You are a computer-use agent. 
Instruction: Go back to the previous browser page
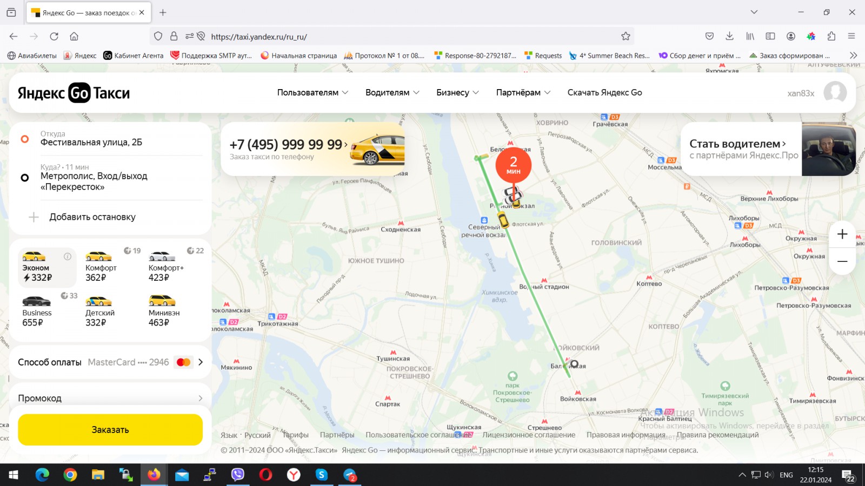[14, 36]
